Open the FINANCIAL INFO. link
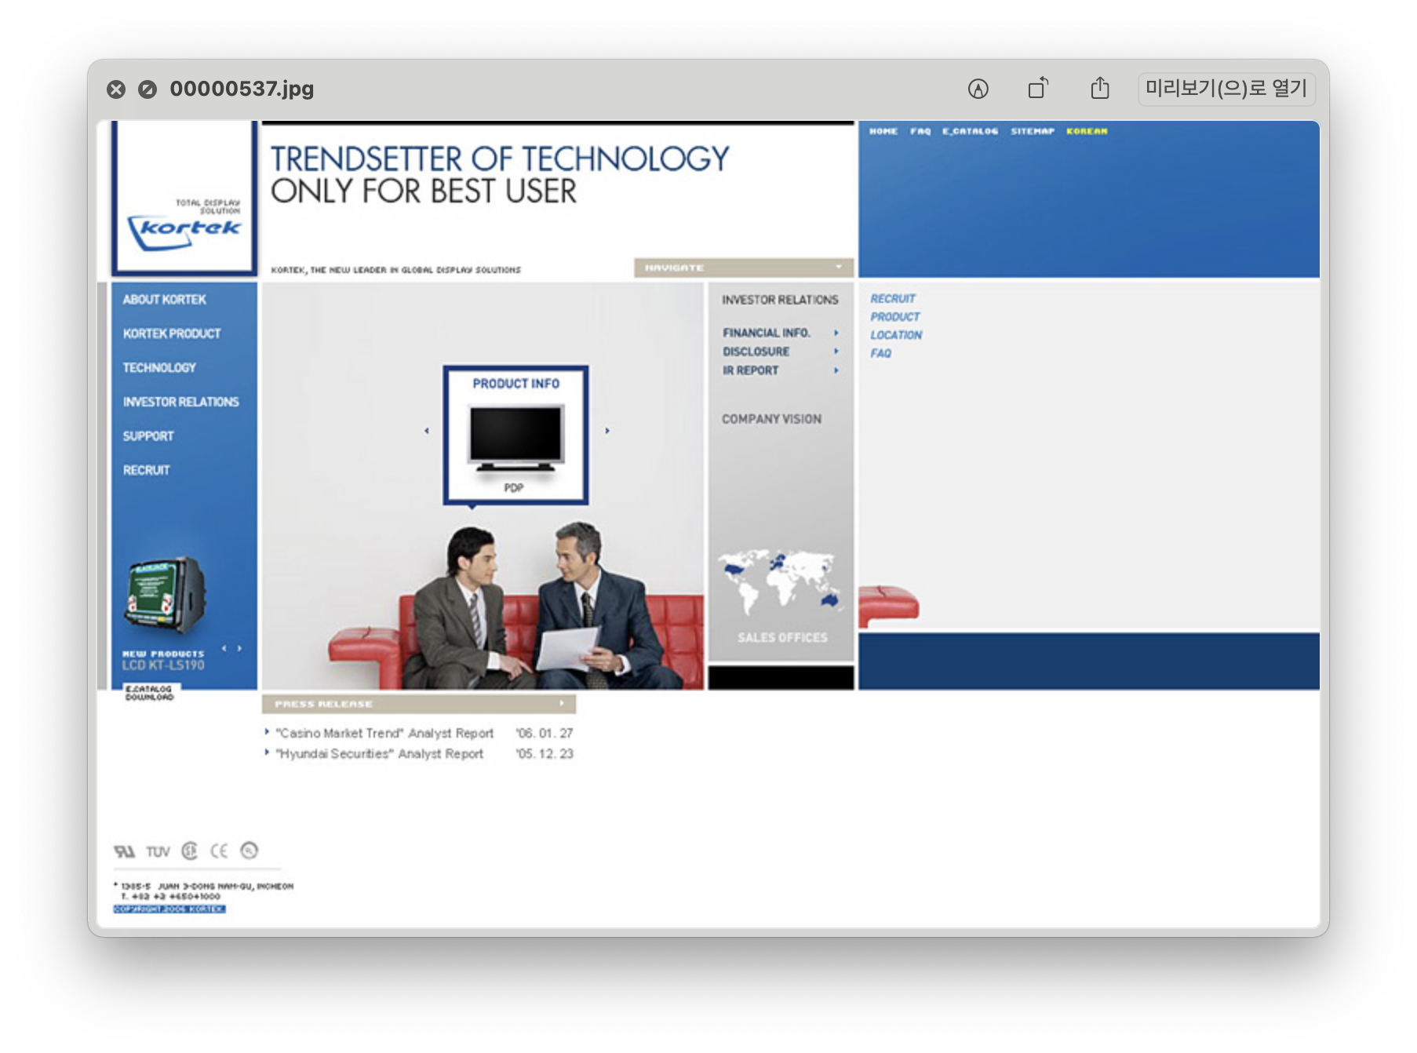The image size is (1417, 1053). click(x=767, y=333)
